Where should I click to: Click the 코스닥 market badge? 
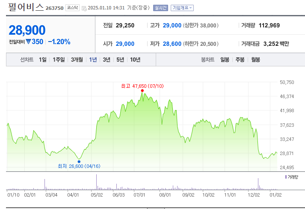coord(72,8)
